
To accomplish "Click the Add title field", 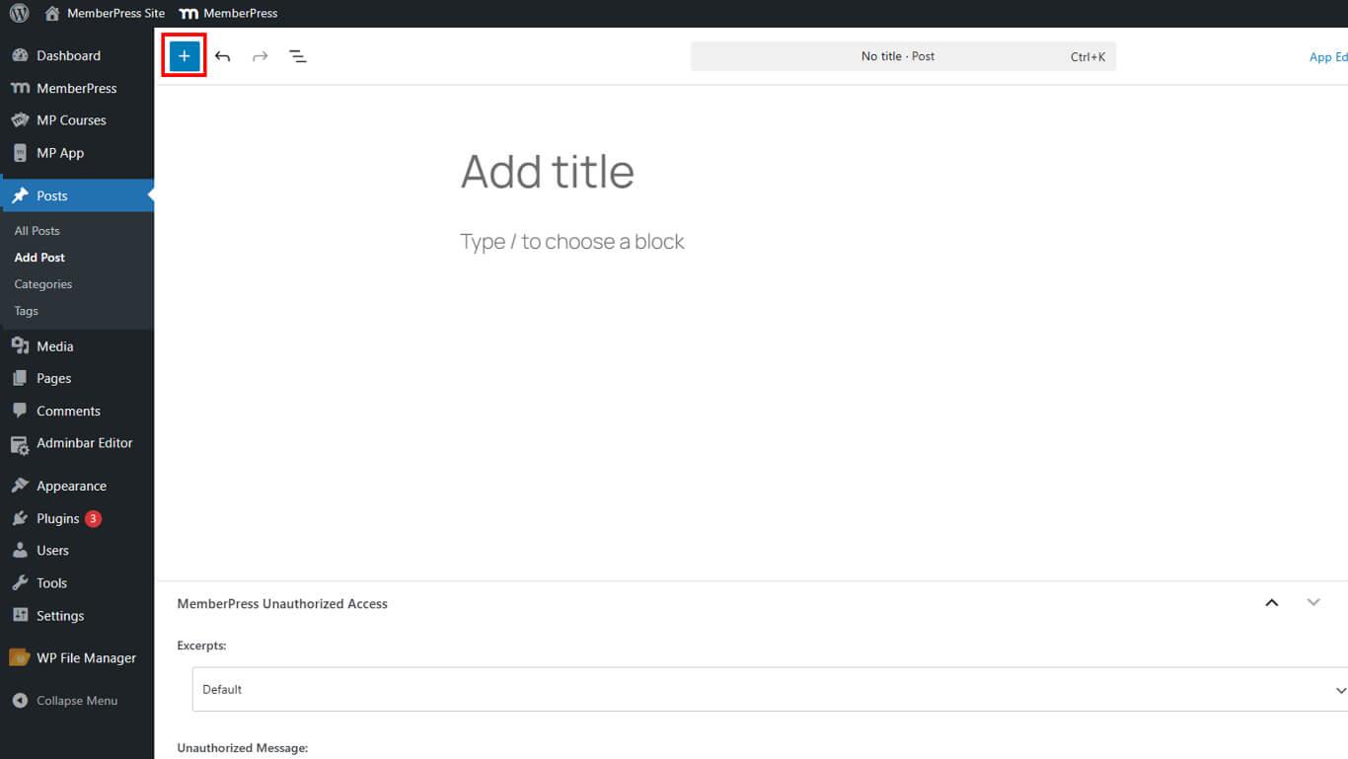I will (x=548, y=172).
